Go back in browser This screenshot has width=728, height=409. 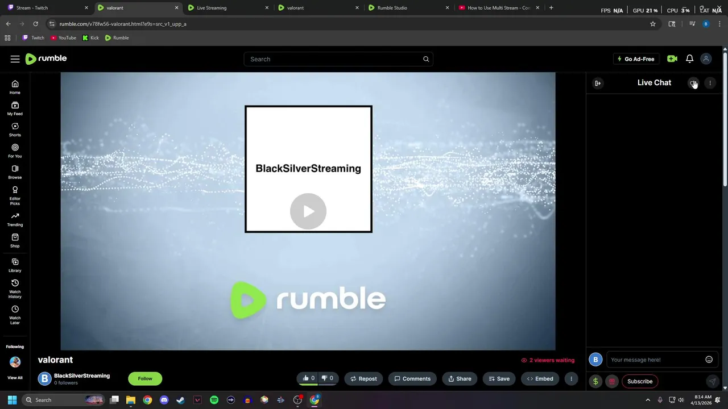(x=8, y=24)
